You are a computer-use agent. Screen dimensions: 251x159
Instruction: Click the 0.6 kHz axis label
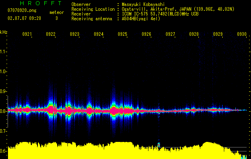(x=3, y=151)
